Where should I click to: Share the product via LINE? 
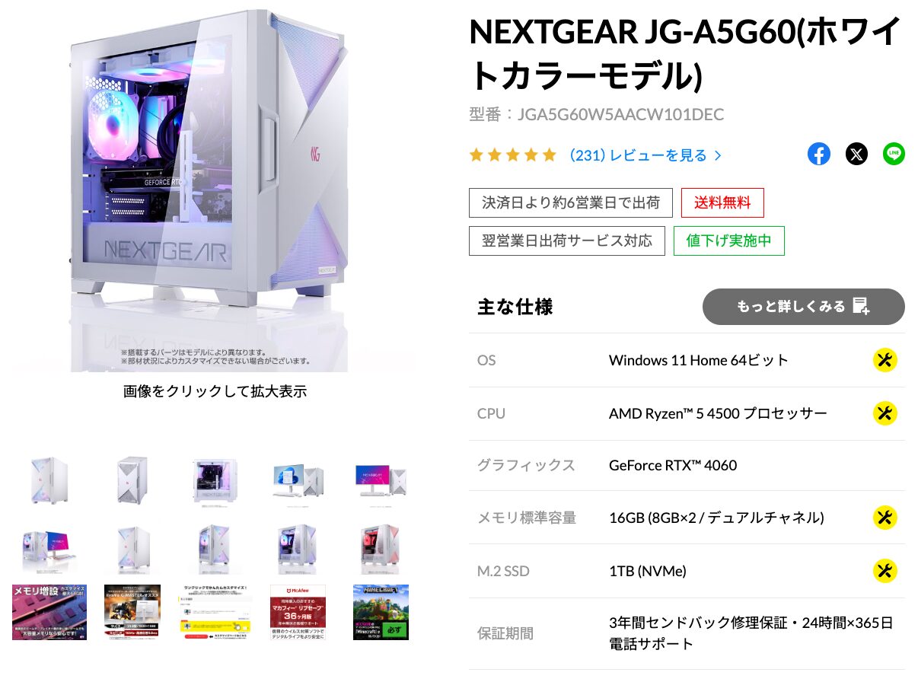pyautogui.click(x=894, y=155)
